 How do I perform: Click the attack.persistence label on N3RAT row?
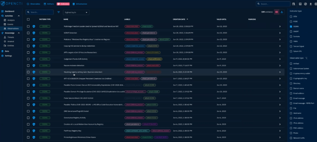pos(149,33)
